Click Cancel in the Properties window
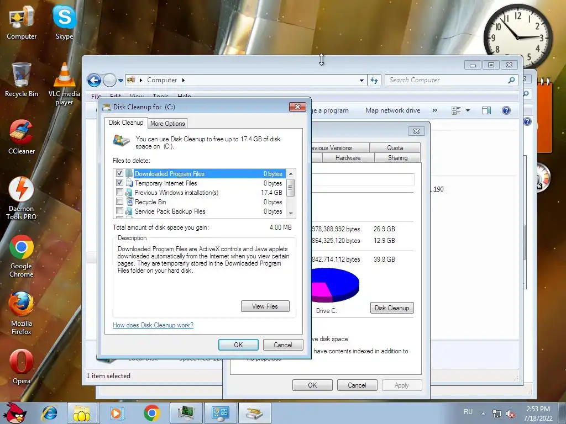Screen dimensions: 566x424 click(357, 385)
